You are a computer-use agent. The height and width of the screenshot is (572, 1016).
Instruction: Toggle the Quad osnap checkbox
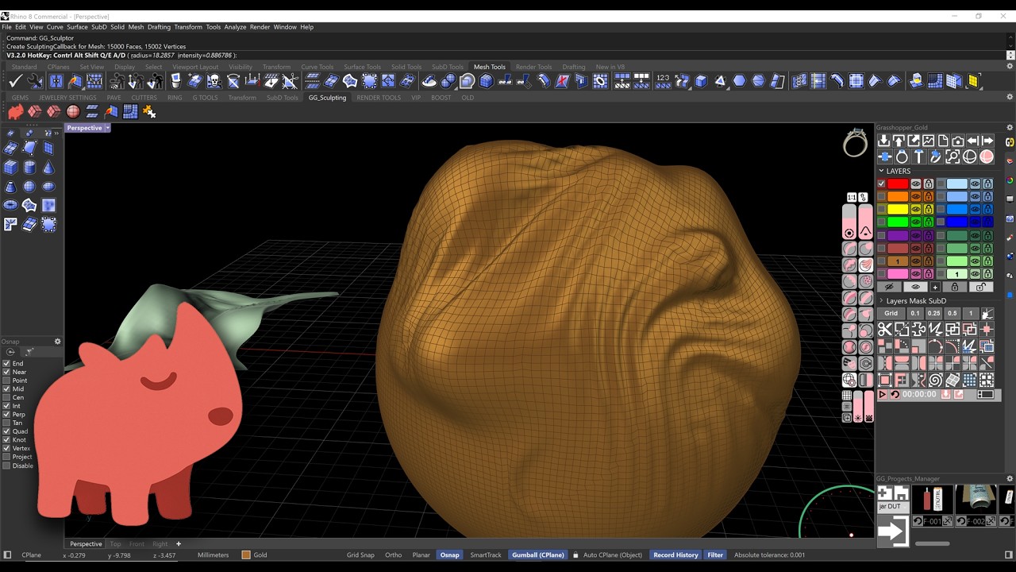pyautogui.click(x=6, y=431)
